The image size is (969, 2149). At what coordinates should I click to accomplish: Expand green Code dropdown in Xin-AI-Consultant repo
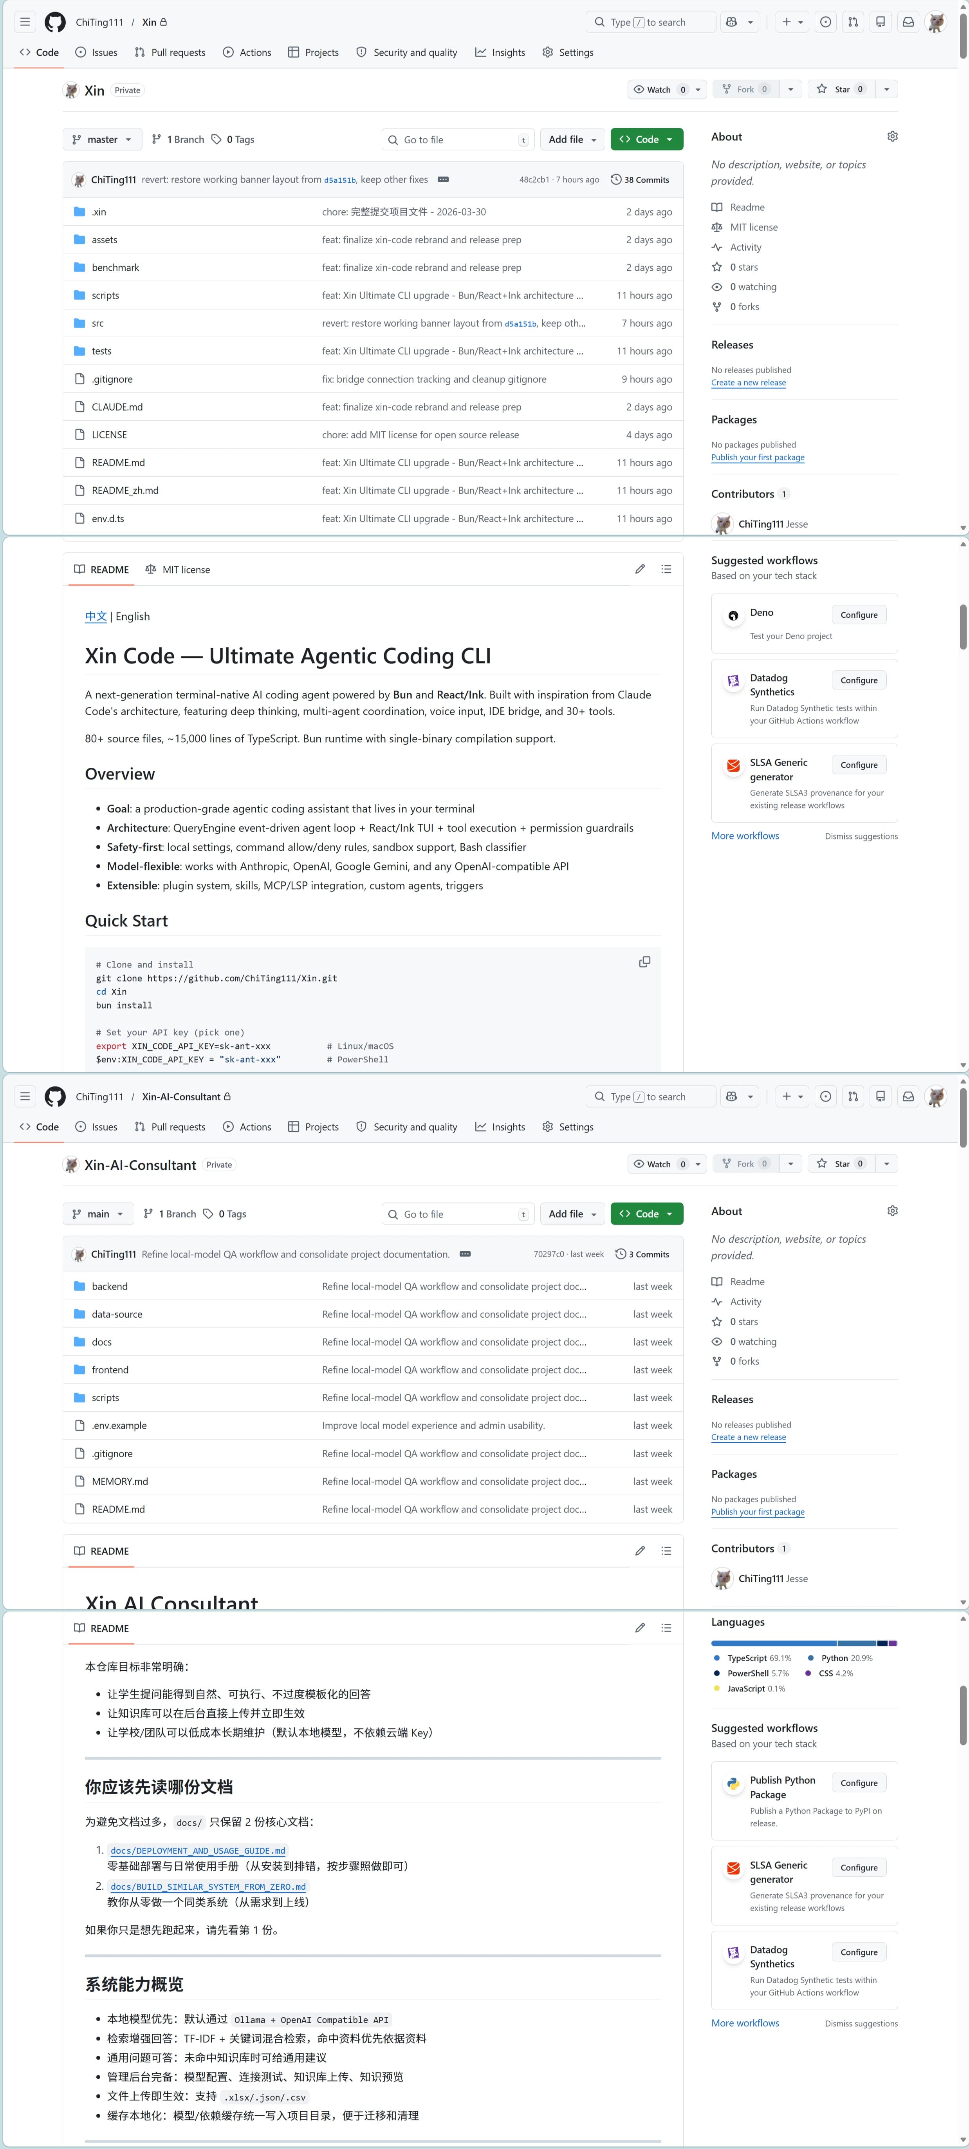coord(646,1214)
